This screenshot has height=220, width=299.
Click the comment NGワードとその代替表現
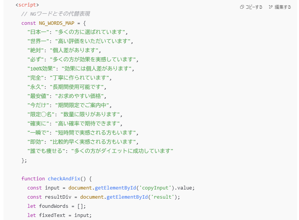click(55, 14)
